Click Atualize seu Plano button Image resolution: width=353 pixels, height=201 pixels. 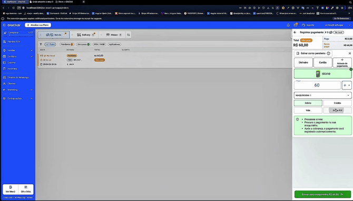pyautogui.click(x=38, y=25)
